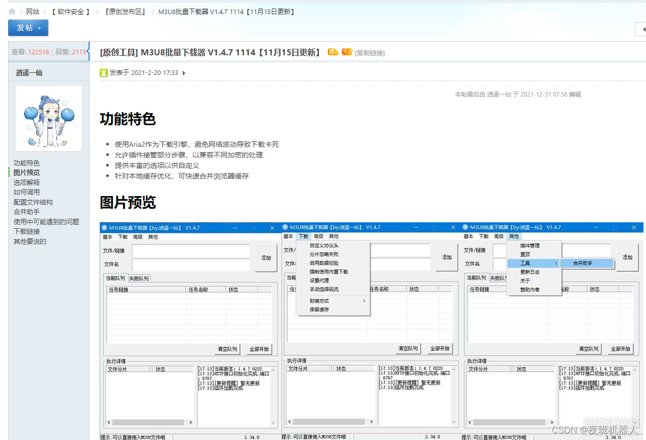Choose 自定义协议头 in the open 下载 menu
646x440 pixels.
click(333, 245)
